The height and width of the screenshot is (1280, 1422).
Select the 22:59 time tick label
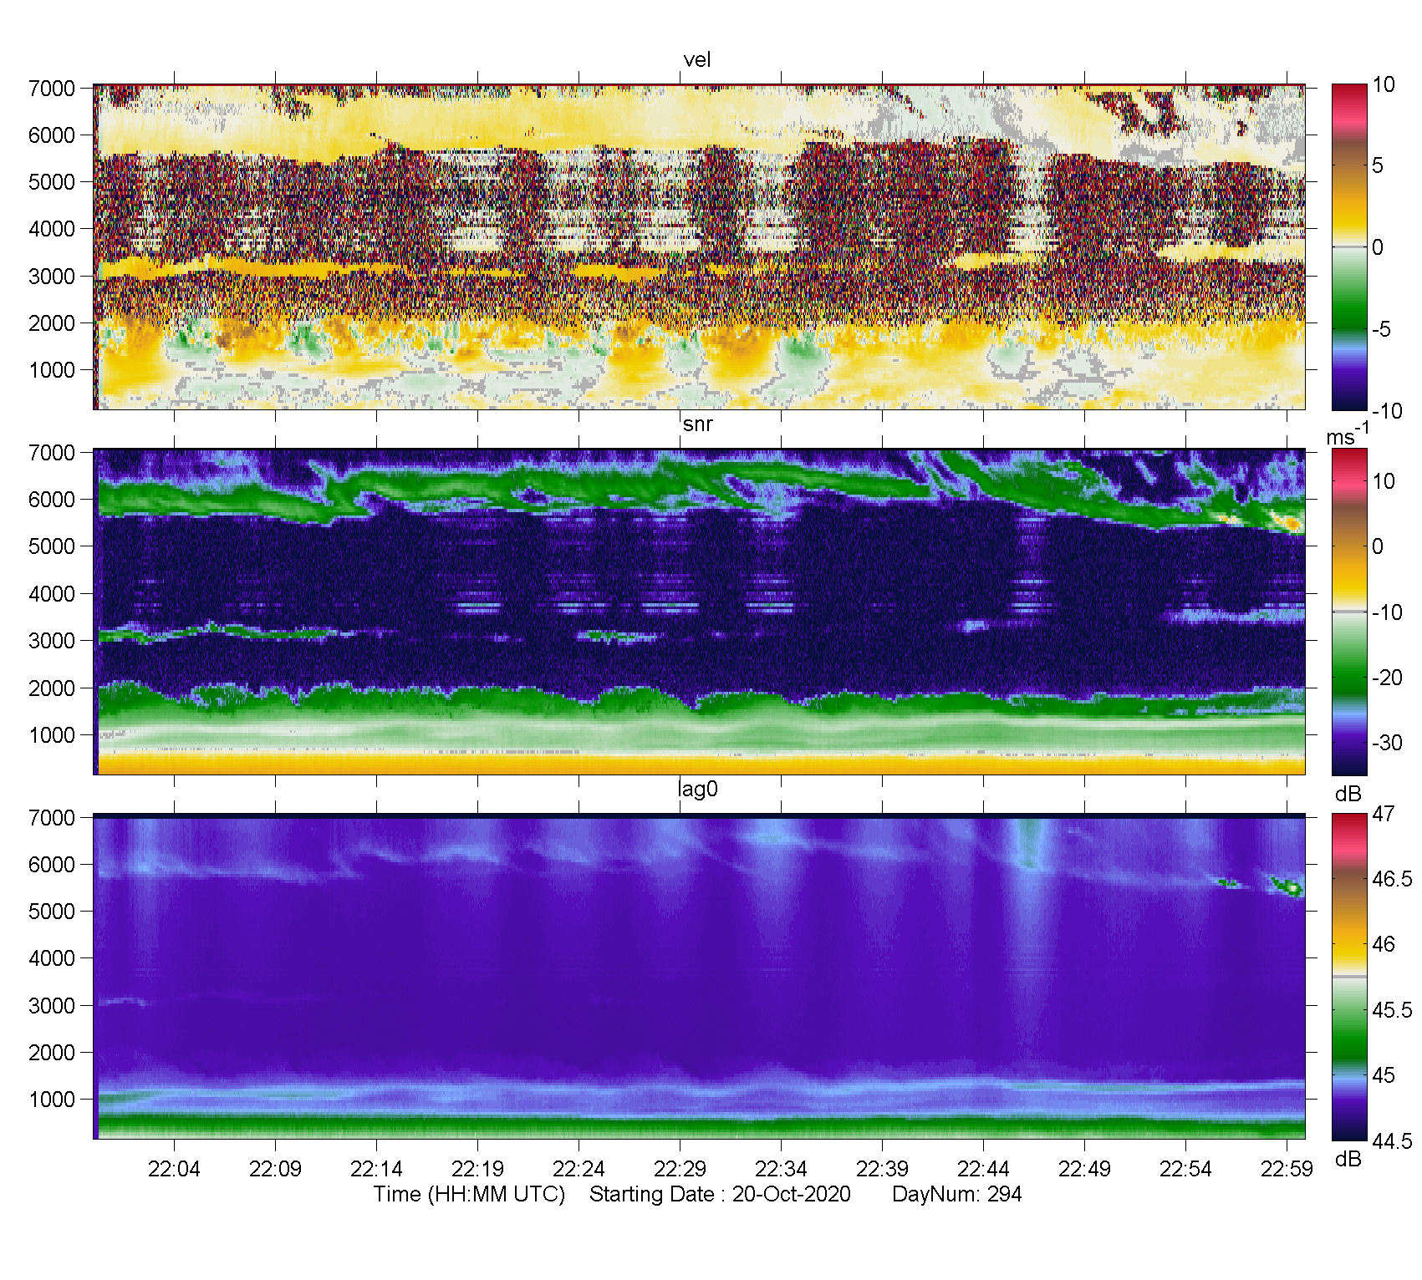(1287, 1169)
